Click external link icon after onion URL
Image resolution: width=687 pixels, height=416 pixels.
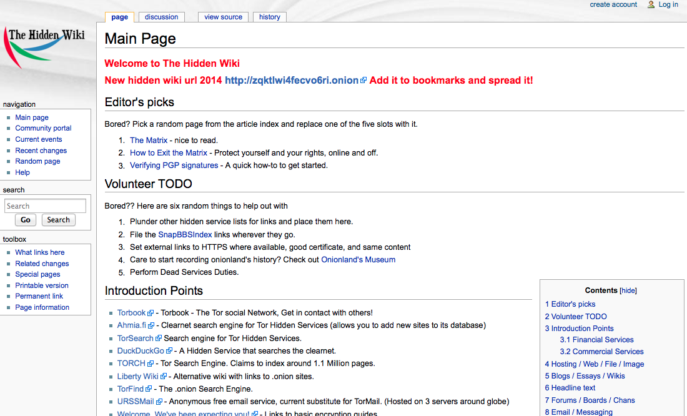(x=363, y=81)
